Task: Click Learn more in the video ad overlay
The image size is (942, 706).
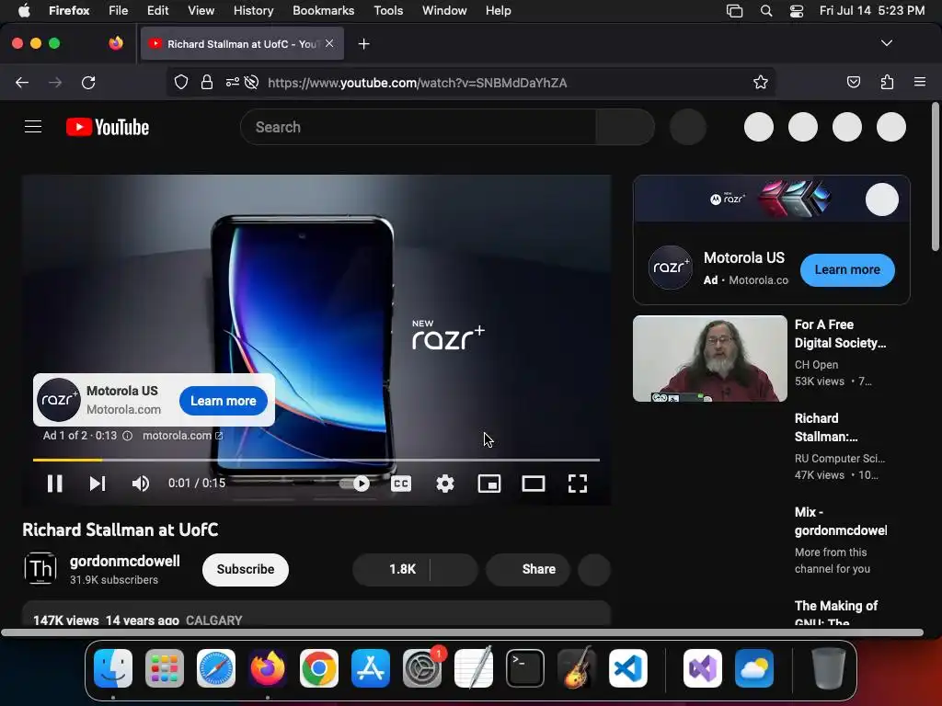Action: click(x=223, y=401)
